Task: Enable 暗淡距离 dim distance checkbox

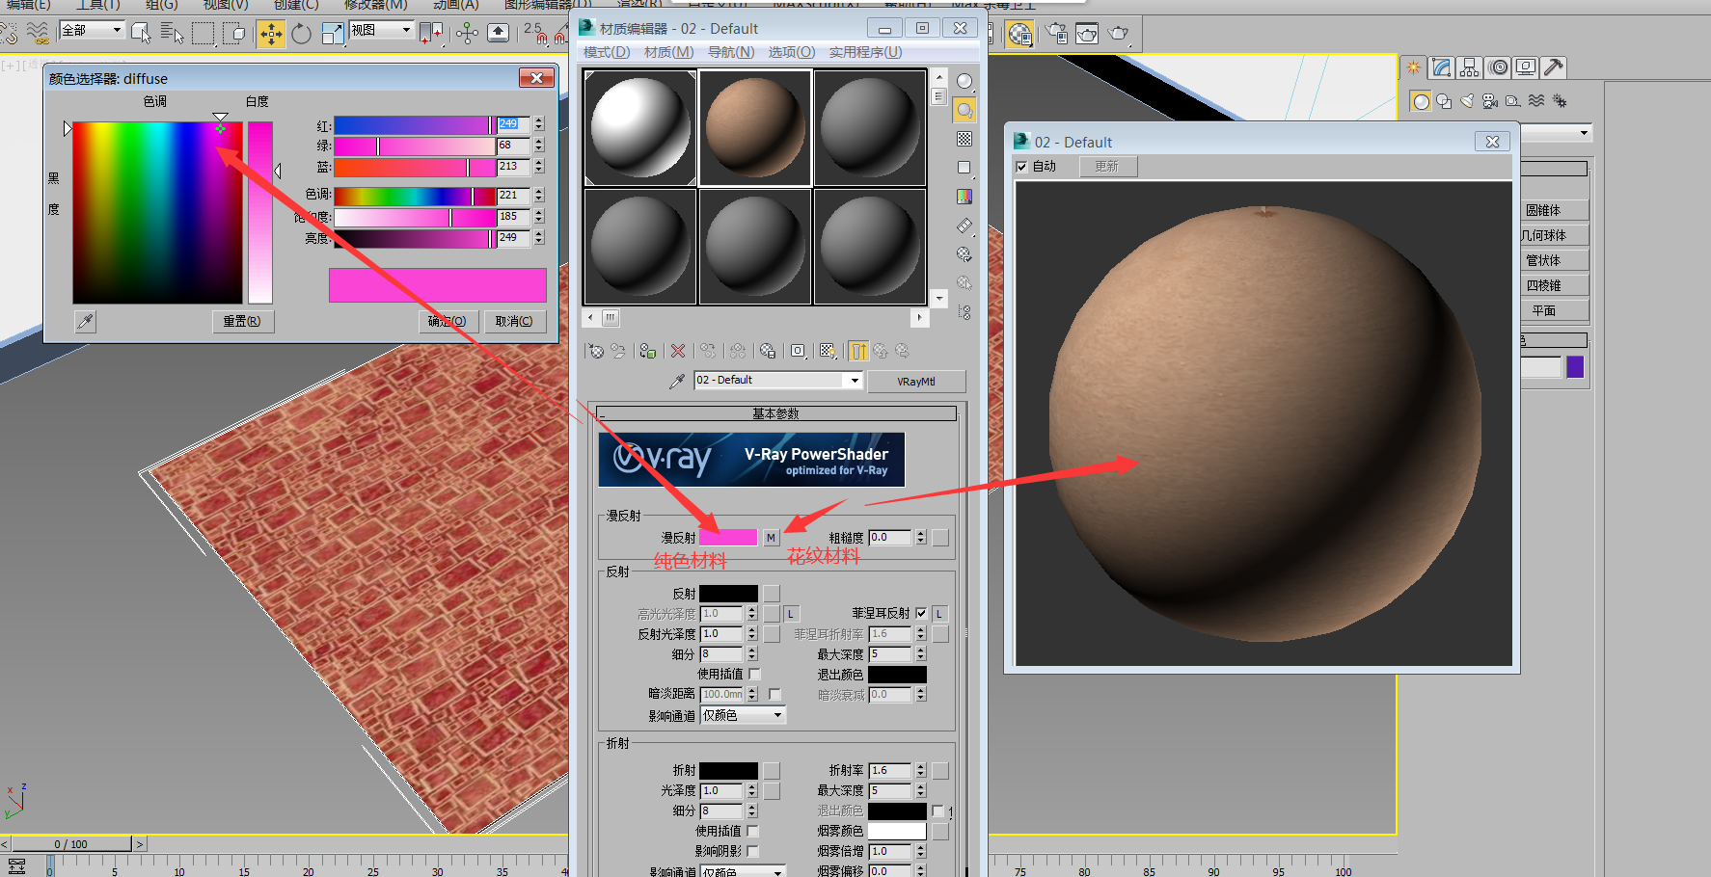Action: click(x=774, y=694)
